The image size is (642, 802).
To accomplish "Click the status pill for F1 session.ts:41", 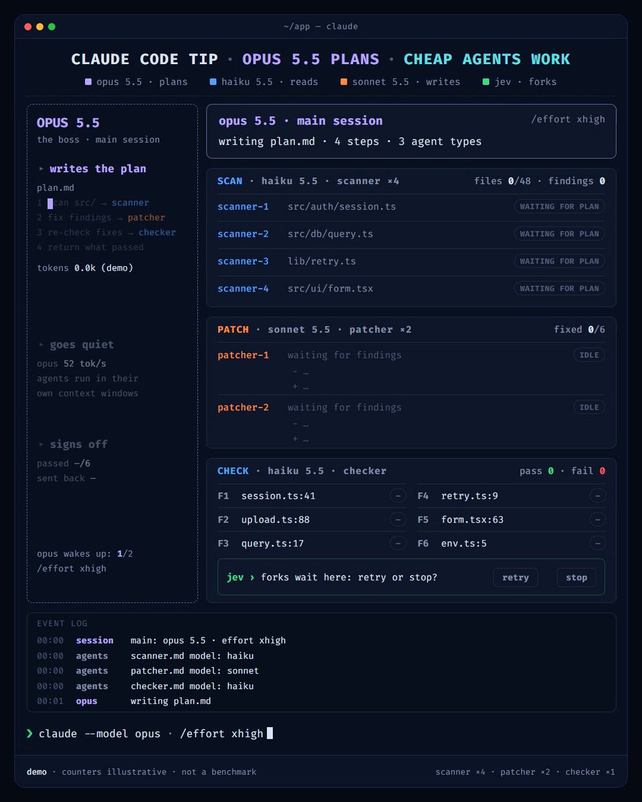I will pyautogui.click(x=399, y=496).
